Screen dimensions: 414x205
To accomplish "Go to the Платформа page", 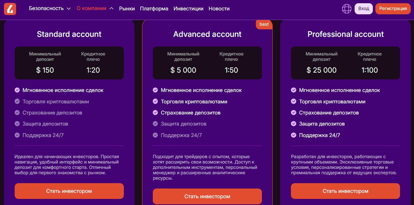I will tap(154, 9).
